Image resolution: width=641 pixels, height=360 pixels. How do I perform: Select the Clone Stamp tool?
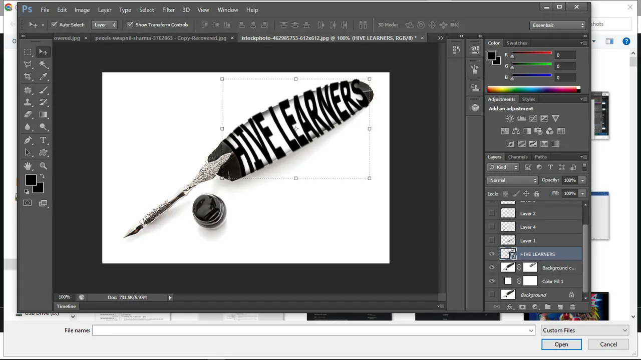point(28,102)
